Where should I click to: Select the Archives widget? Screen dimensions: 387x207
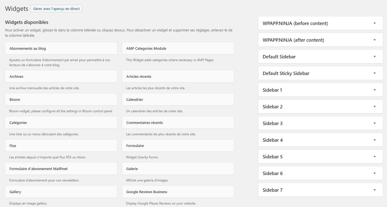pyautogui.click(x=61, y=76)
